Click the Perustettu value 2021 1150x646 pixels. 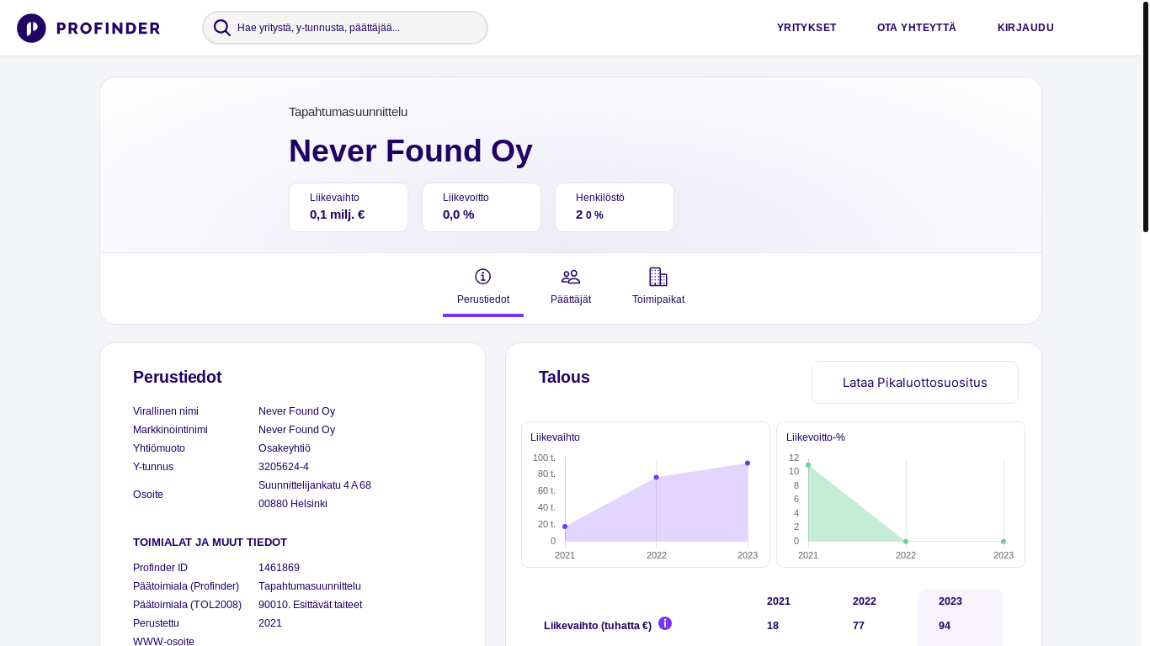coord(270,623)
